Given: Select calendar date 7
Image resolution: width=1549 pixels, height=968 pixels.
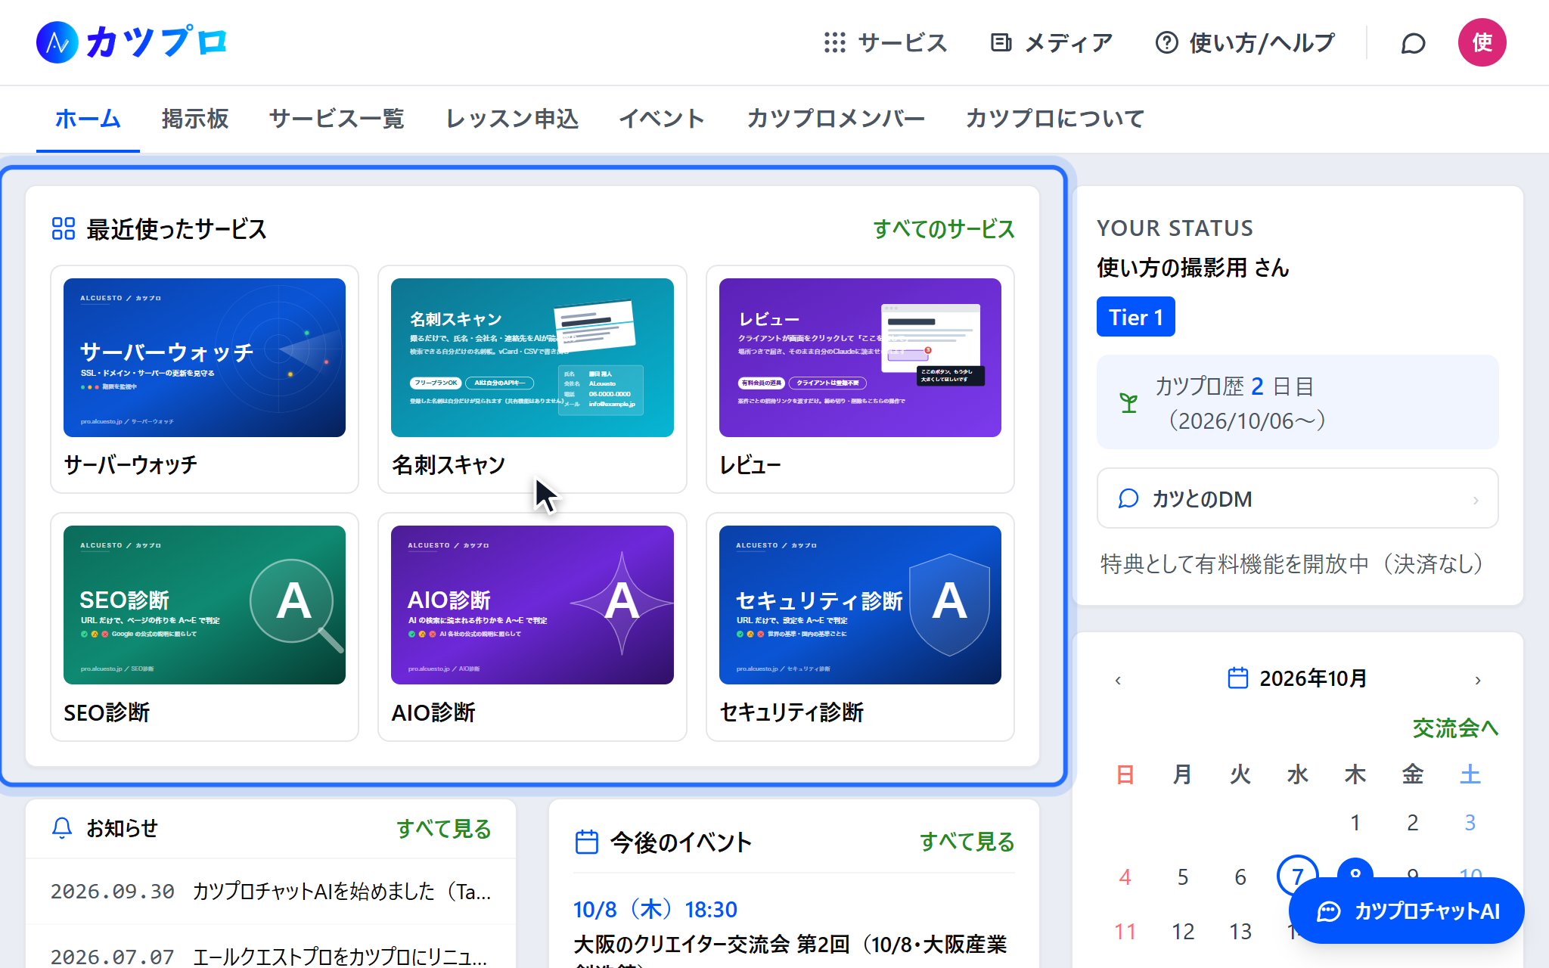Looking at the screenshot, I should pyautogui.click(x=1297, y=876).
